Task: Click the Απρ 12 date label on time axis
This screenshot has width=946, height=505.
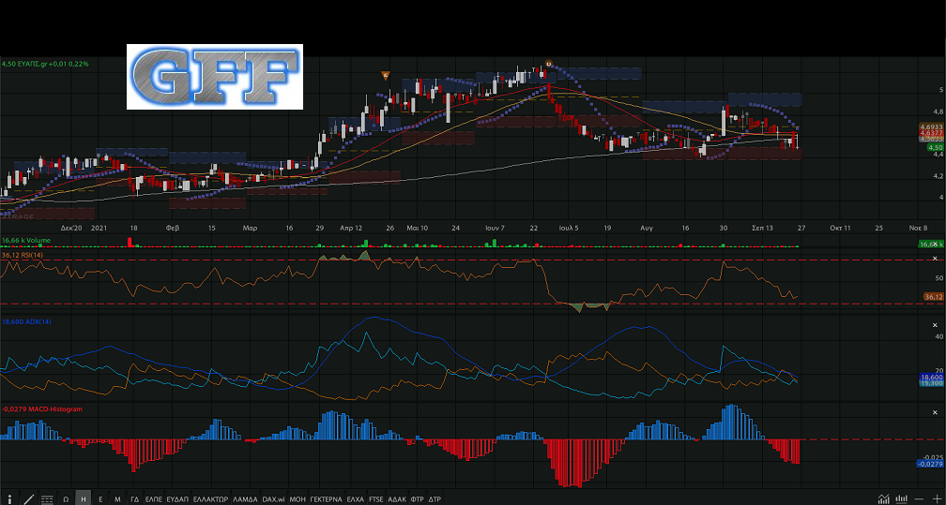Action: coord(351,229)
